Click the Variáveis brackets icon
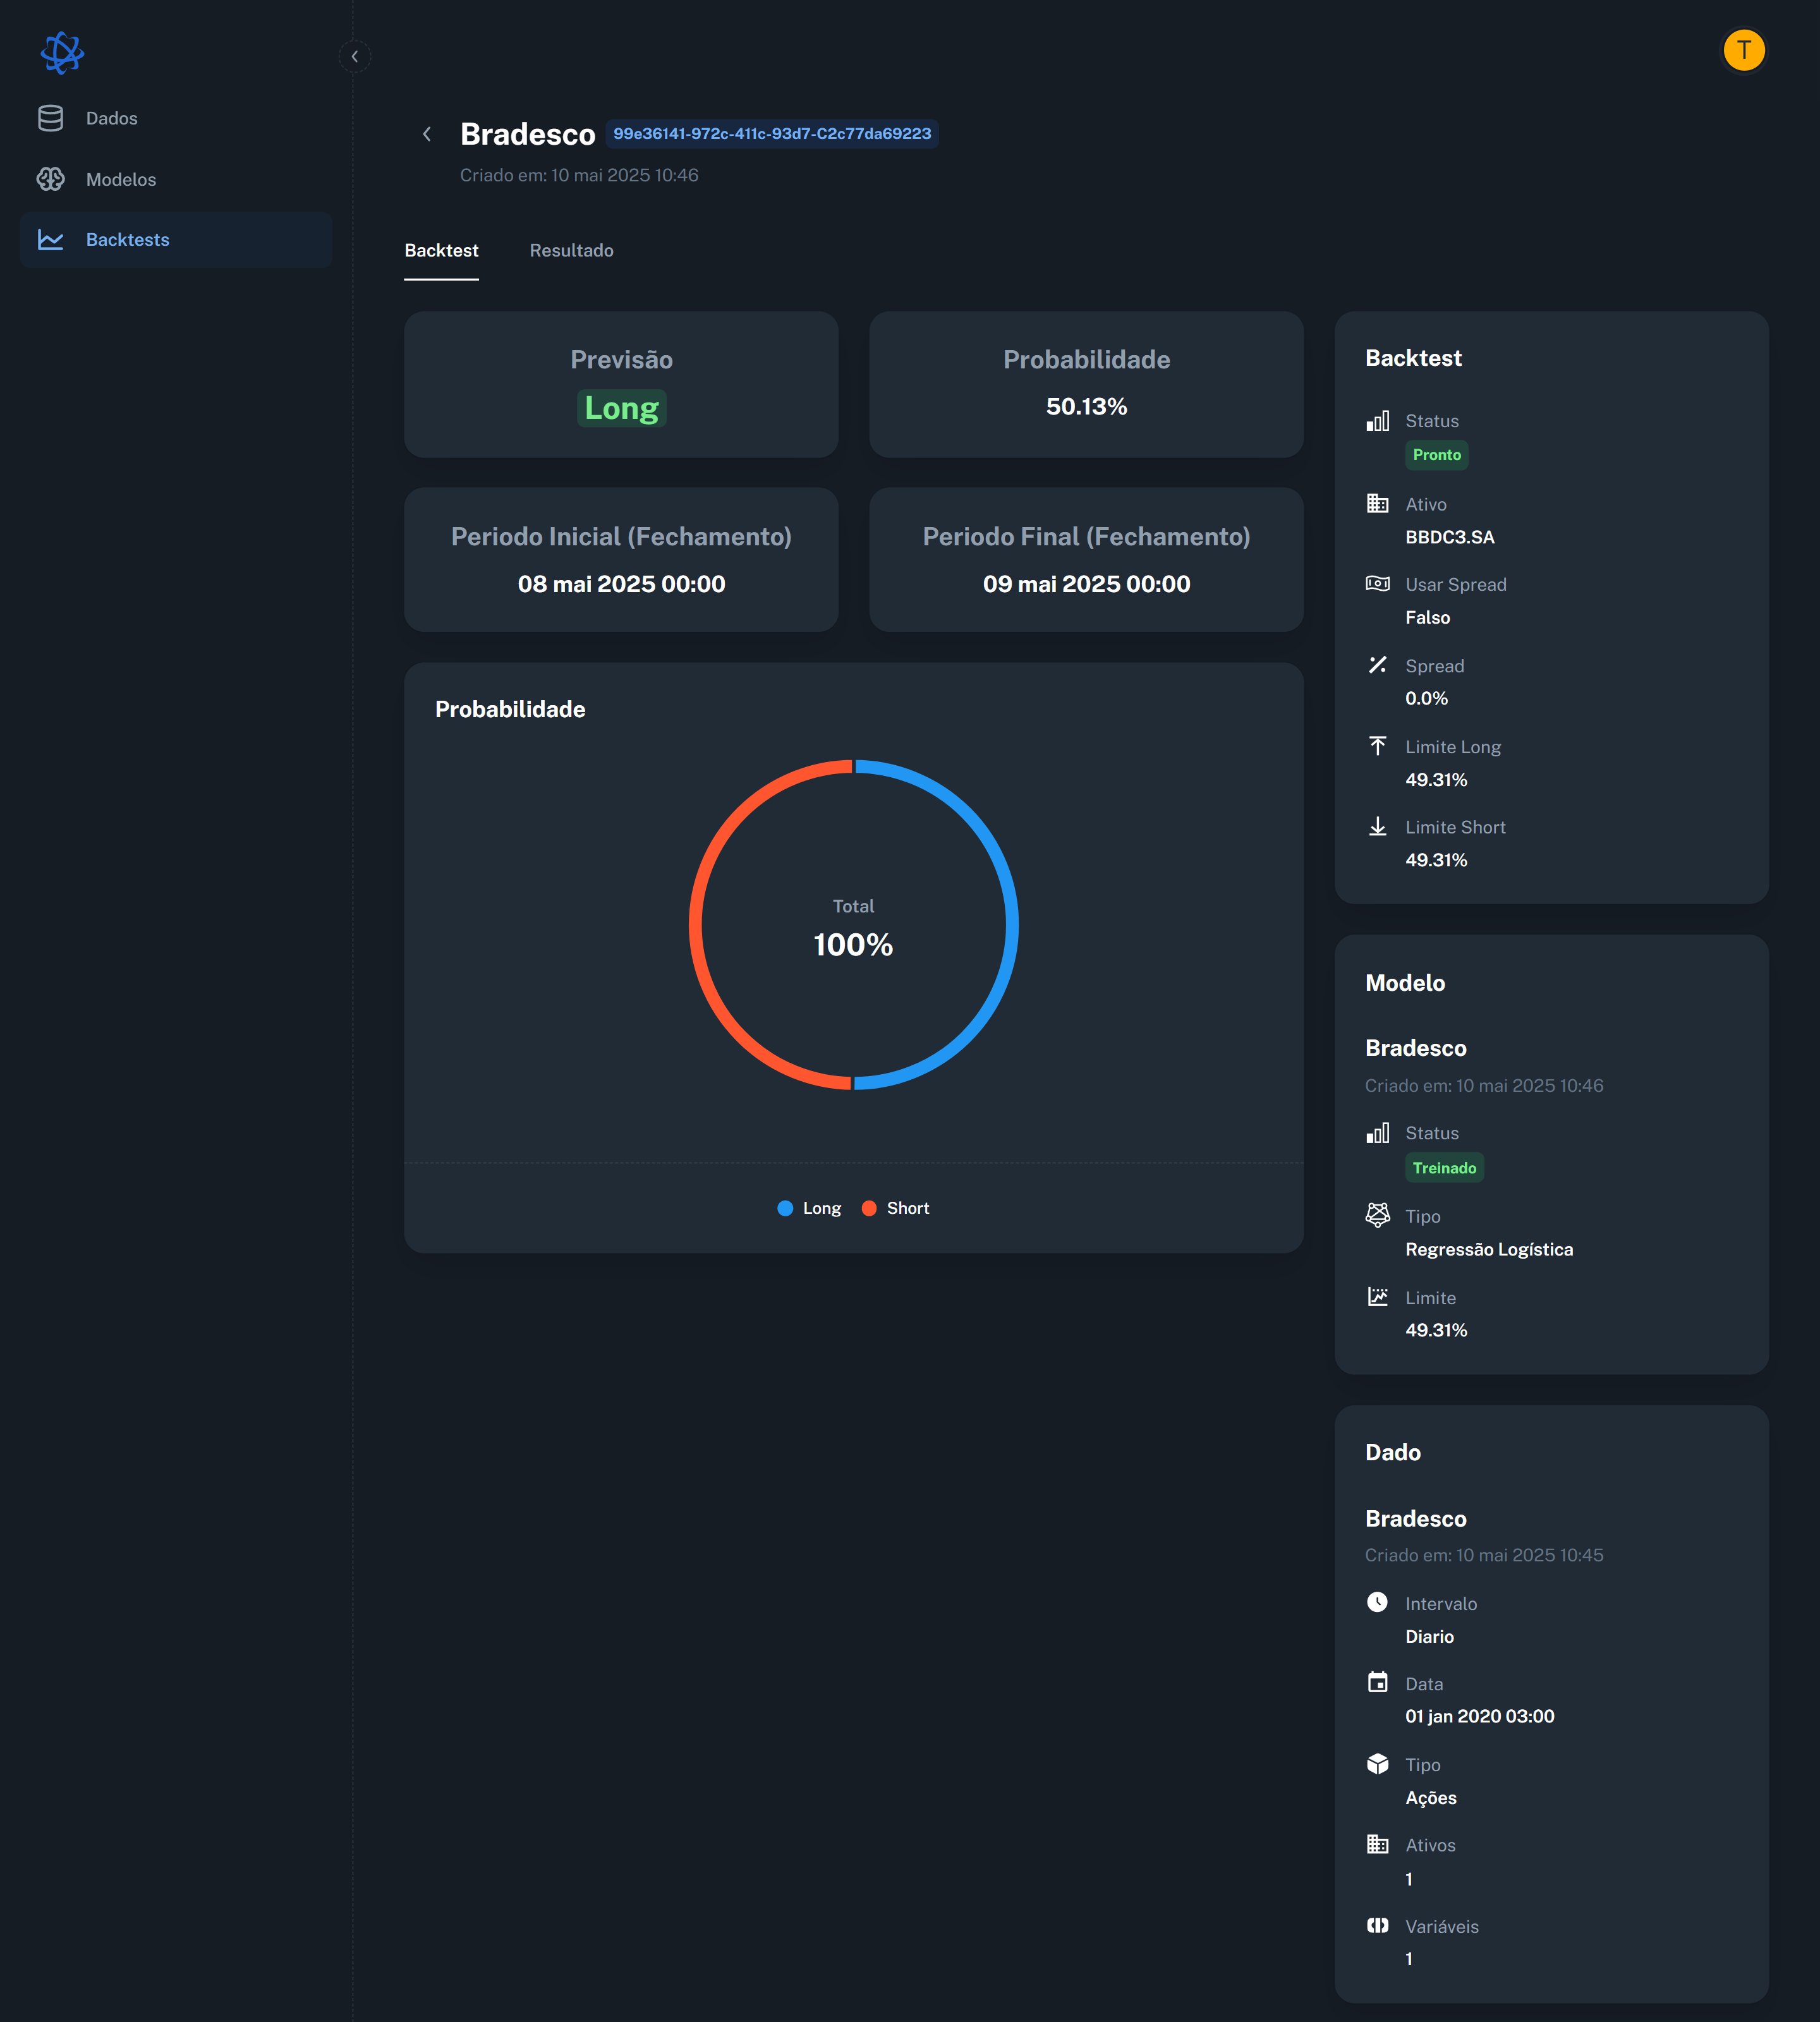This screenshot has height=2022, width=1820. [x=1377, y=1925]
